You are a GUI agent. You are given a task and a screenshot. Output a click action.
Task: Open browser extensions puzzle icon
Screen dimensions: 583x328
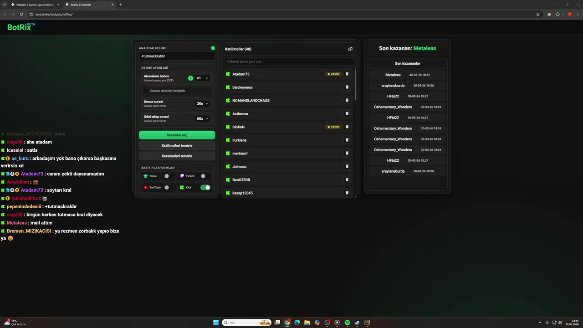(557, 14)
